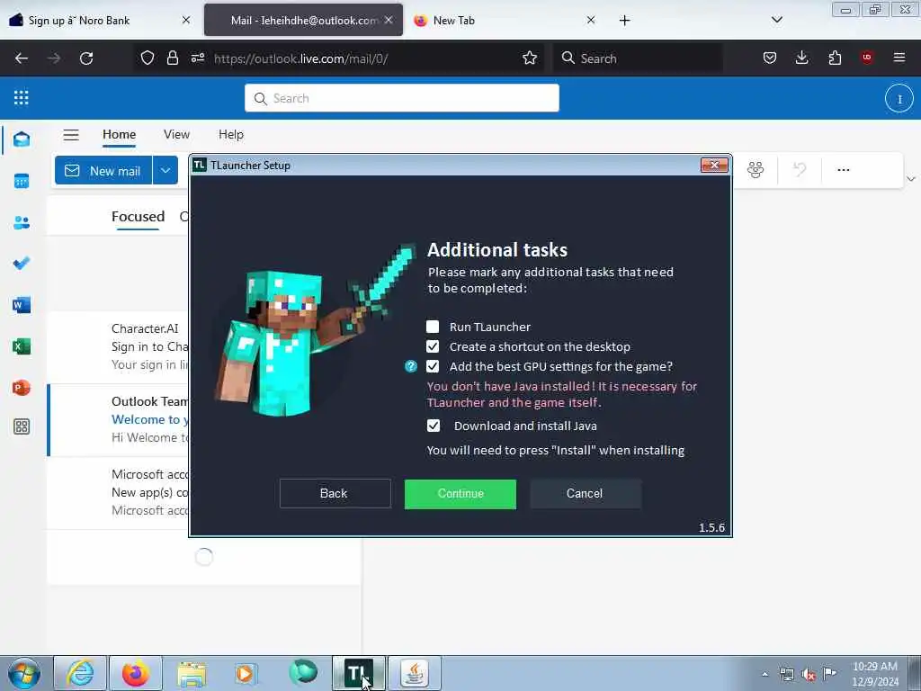Toggle the Outlook navigation hamburger menu
This screenshot has height=691, width=921.
71,135
